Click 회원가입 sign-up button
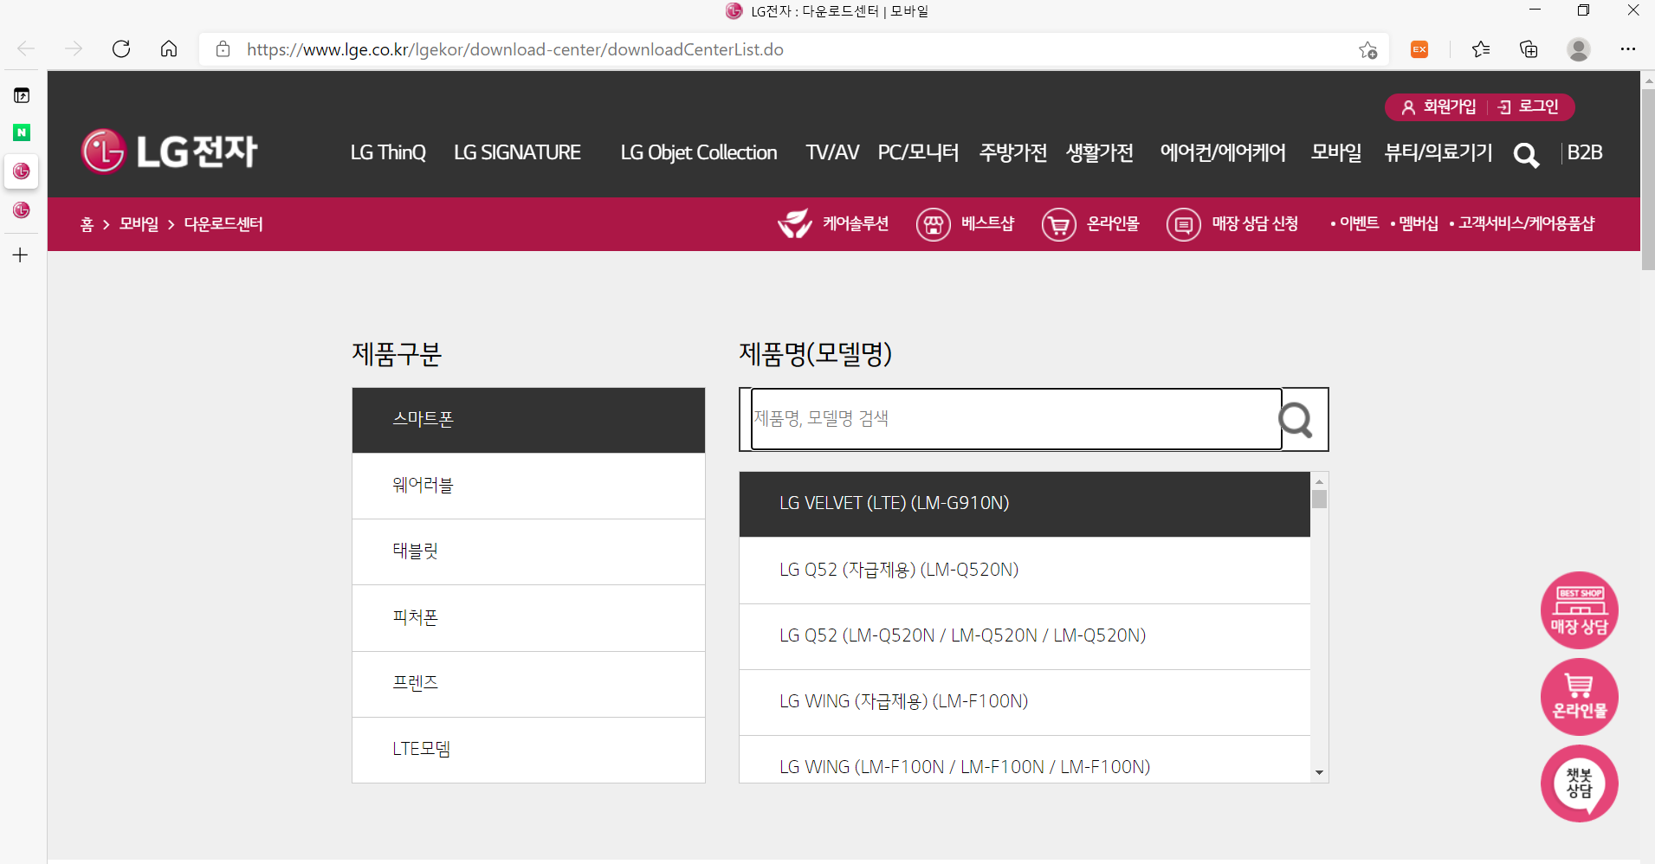The height and width of the screenshot is (864, 1655). 1438,106
